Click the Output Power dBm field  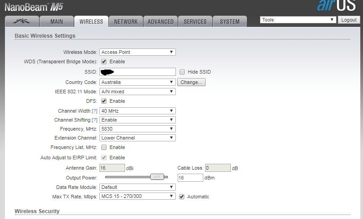190,178
